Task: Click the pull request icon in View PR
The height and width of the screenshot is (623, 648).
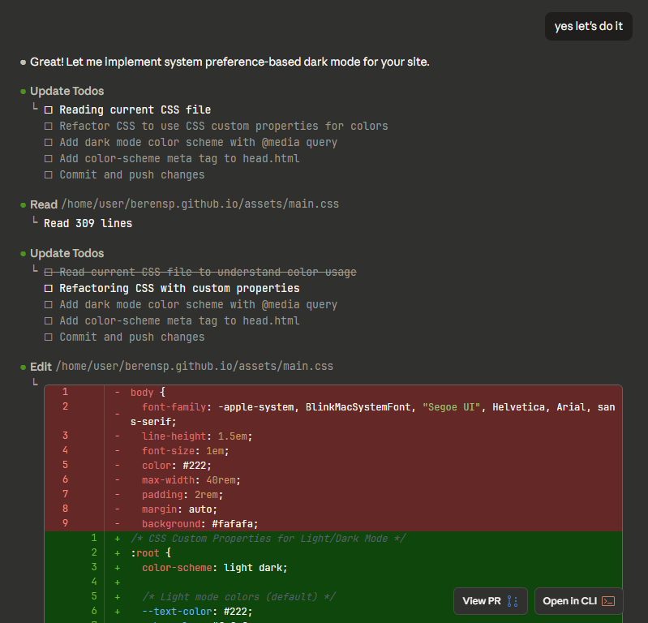Action: click(512, 601)
